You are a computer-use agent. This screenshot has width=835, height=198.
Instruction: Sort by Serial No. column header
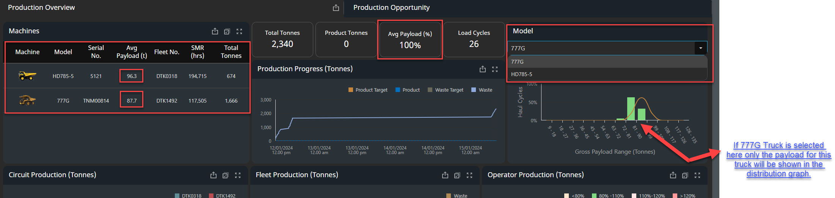point(96,52)
